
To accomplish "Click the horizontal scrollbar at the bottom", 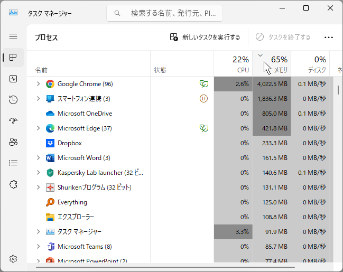I will [x=165, y=267].
